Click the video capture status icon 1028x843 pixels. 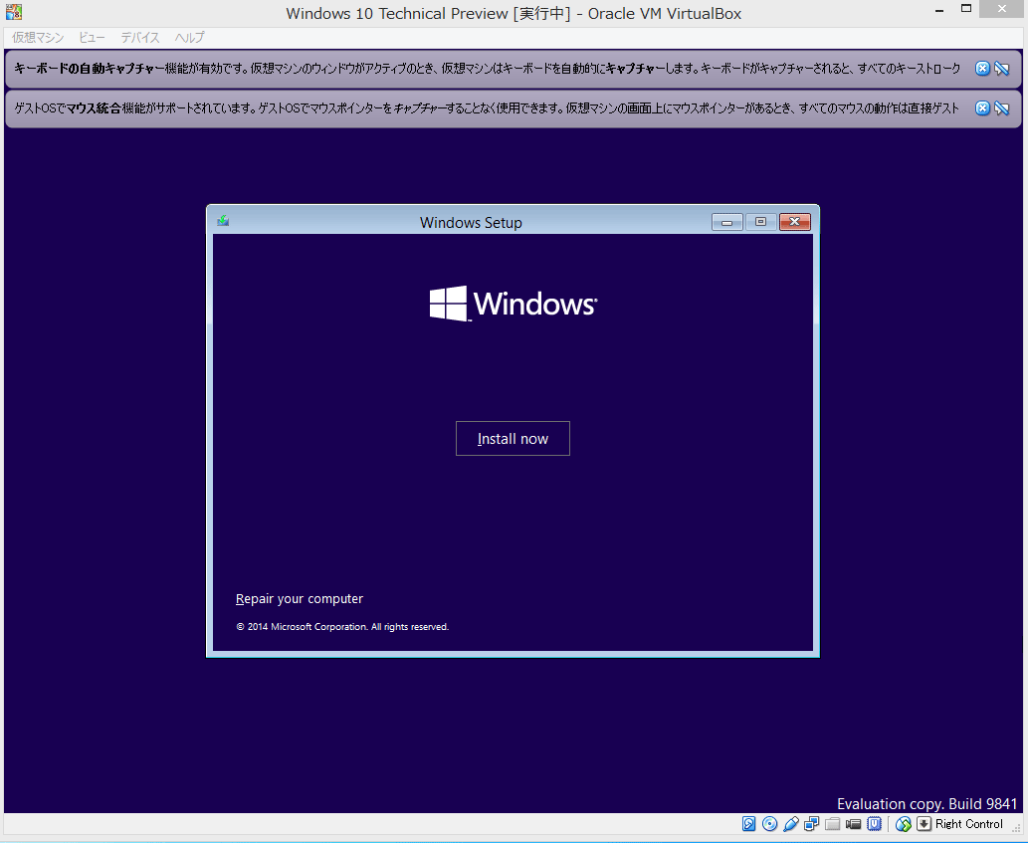853,824
